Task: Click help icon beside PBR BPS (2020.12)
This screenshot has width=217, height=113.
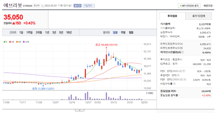Action: [185, 79]
